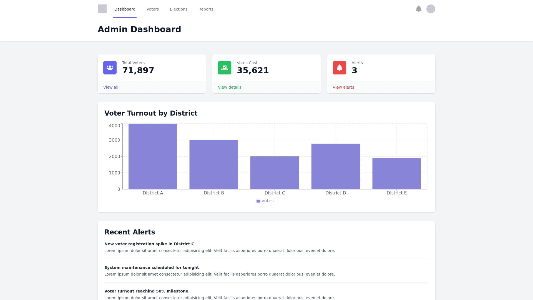Click the site logo in navbar
This screenshot has width=533, height=300.
(x=102, y=9)
